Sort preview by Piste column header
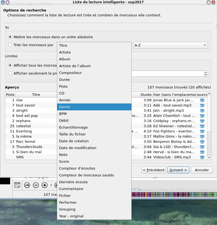 coord(10,94)
